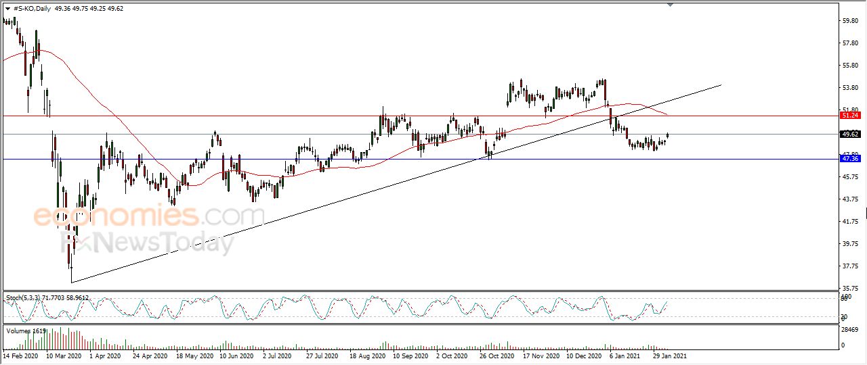The height and width of the screenshot is (365, 867).
Task: Click the 29 Jan 2021 date label
Action: 669,355
